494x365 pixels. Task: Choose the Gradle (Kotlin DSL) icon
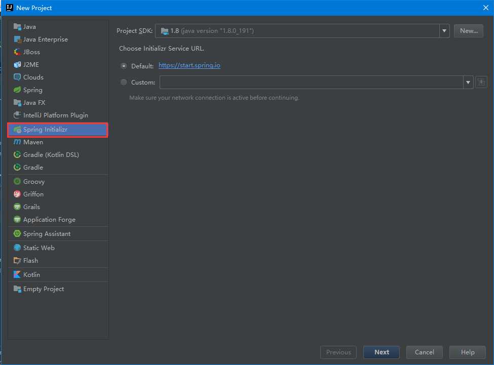coord(17,154)
